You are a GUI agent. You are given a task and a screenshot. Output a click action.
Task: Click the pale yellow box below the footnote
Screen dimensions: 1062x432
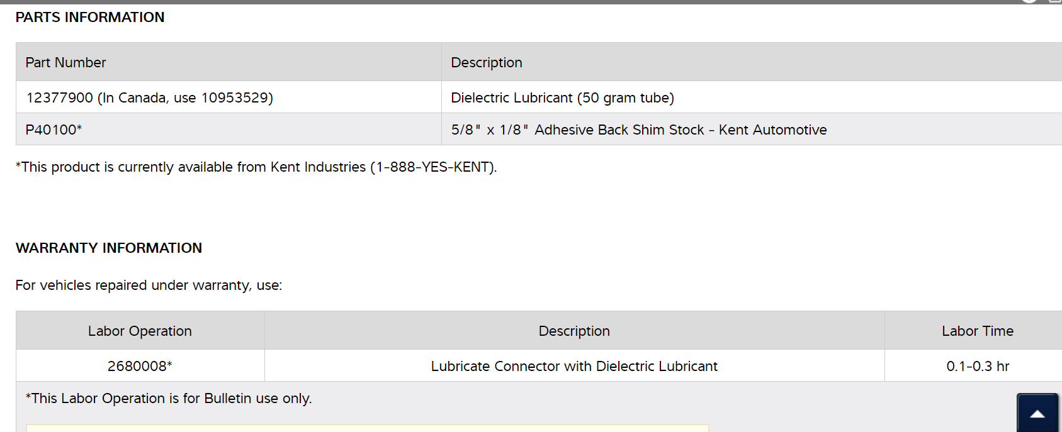(x=368, y=428)
